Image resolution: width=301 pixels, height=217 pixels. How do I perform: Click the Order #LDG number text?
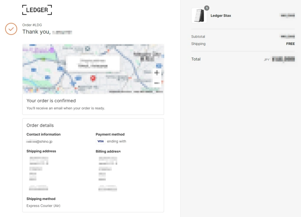point(32,25)
